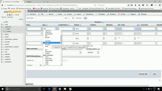Click the add columns number stepper
Screen dimensions: 162x91
pos(73,18)
